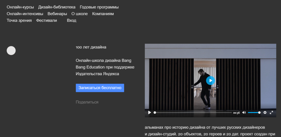
Task: Open Точка зрения section
Action: click(x=19, y=20)
